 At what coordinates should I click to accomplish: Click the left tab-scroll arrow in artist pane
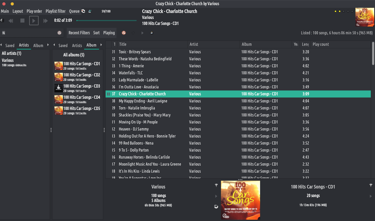pos(1,45)
